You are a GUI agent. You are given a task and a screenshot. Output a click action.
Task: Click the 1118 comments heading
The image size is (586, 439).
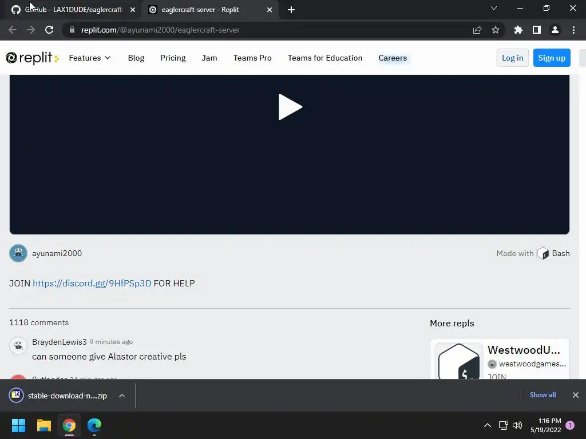[x=39, y=322]
